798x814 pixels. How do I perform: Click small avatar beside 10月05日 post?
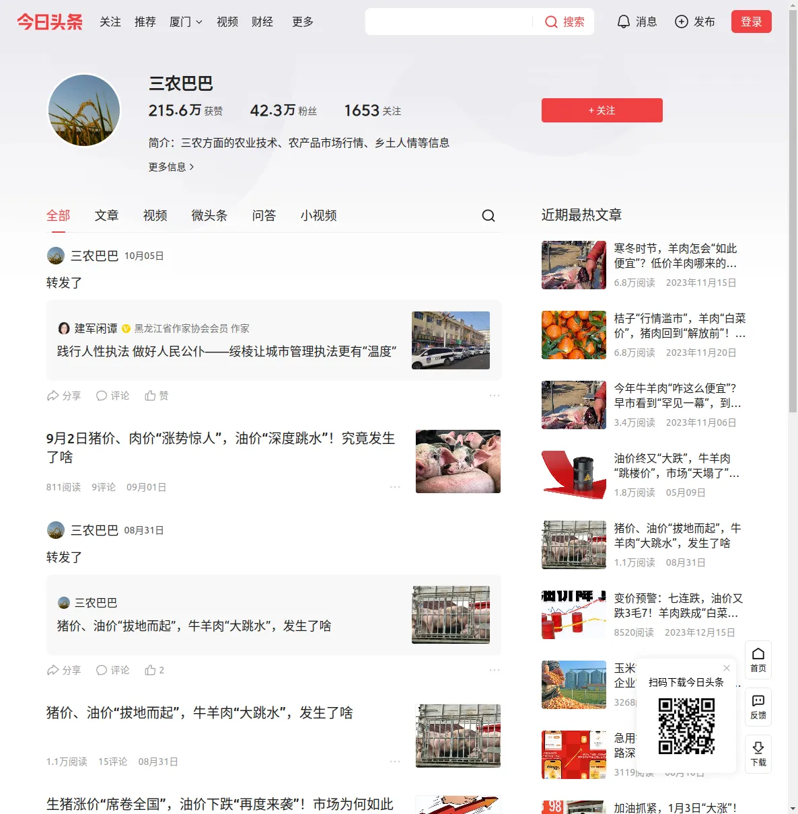(56, 256)
